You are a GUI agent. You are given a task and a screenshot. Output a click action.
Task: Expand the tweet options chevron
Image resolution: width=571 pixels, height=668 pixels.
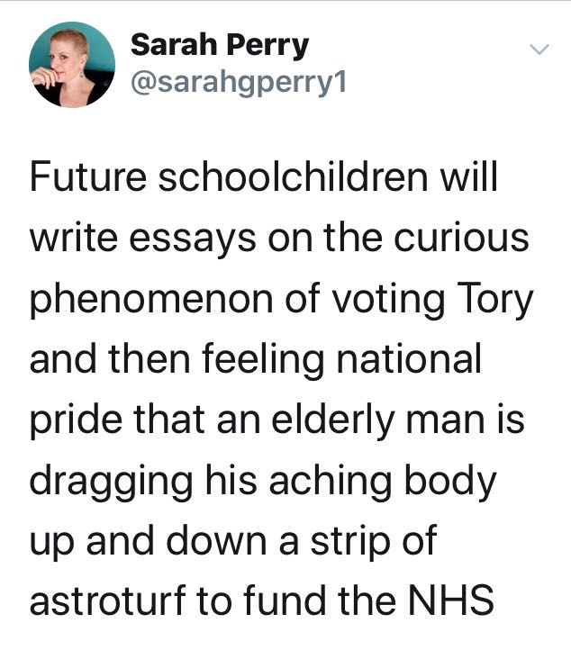click(539, 50)
